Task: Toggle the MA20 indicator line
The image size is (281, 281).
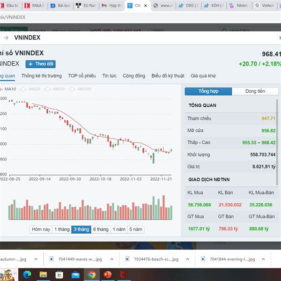Action: click(x=30, y=89)
